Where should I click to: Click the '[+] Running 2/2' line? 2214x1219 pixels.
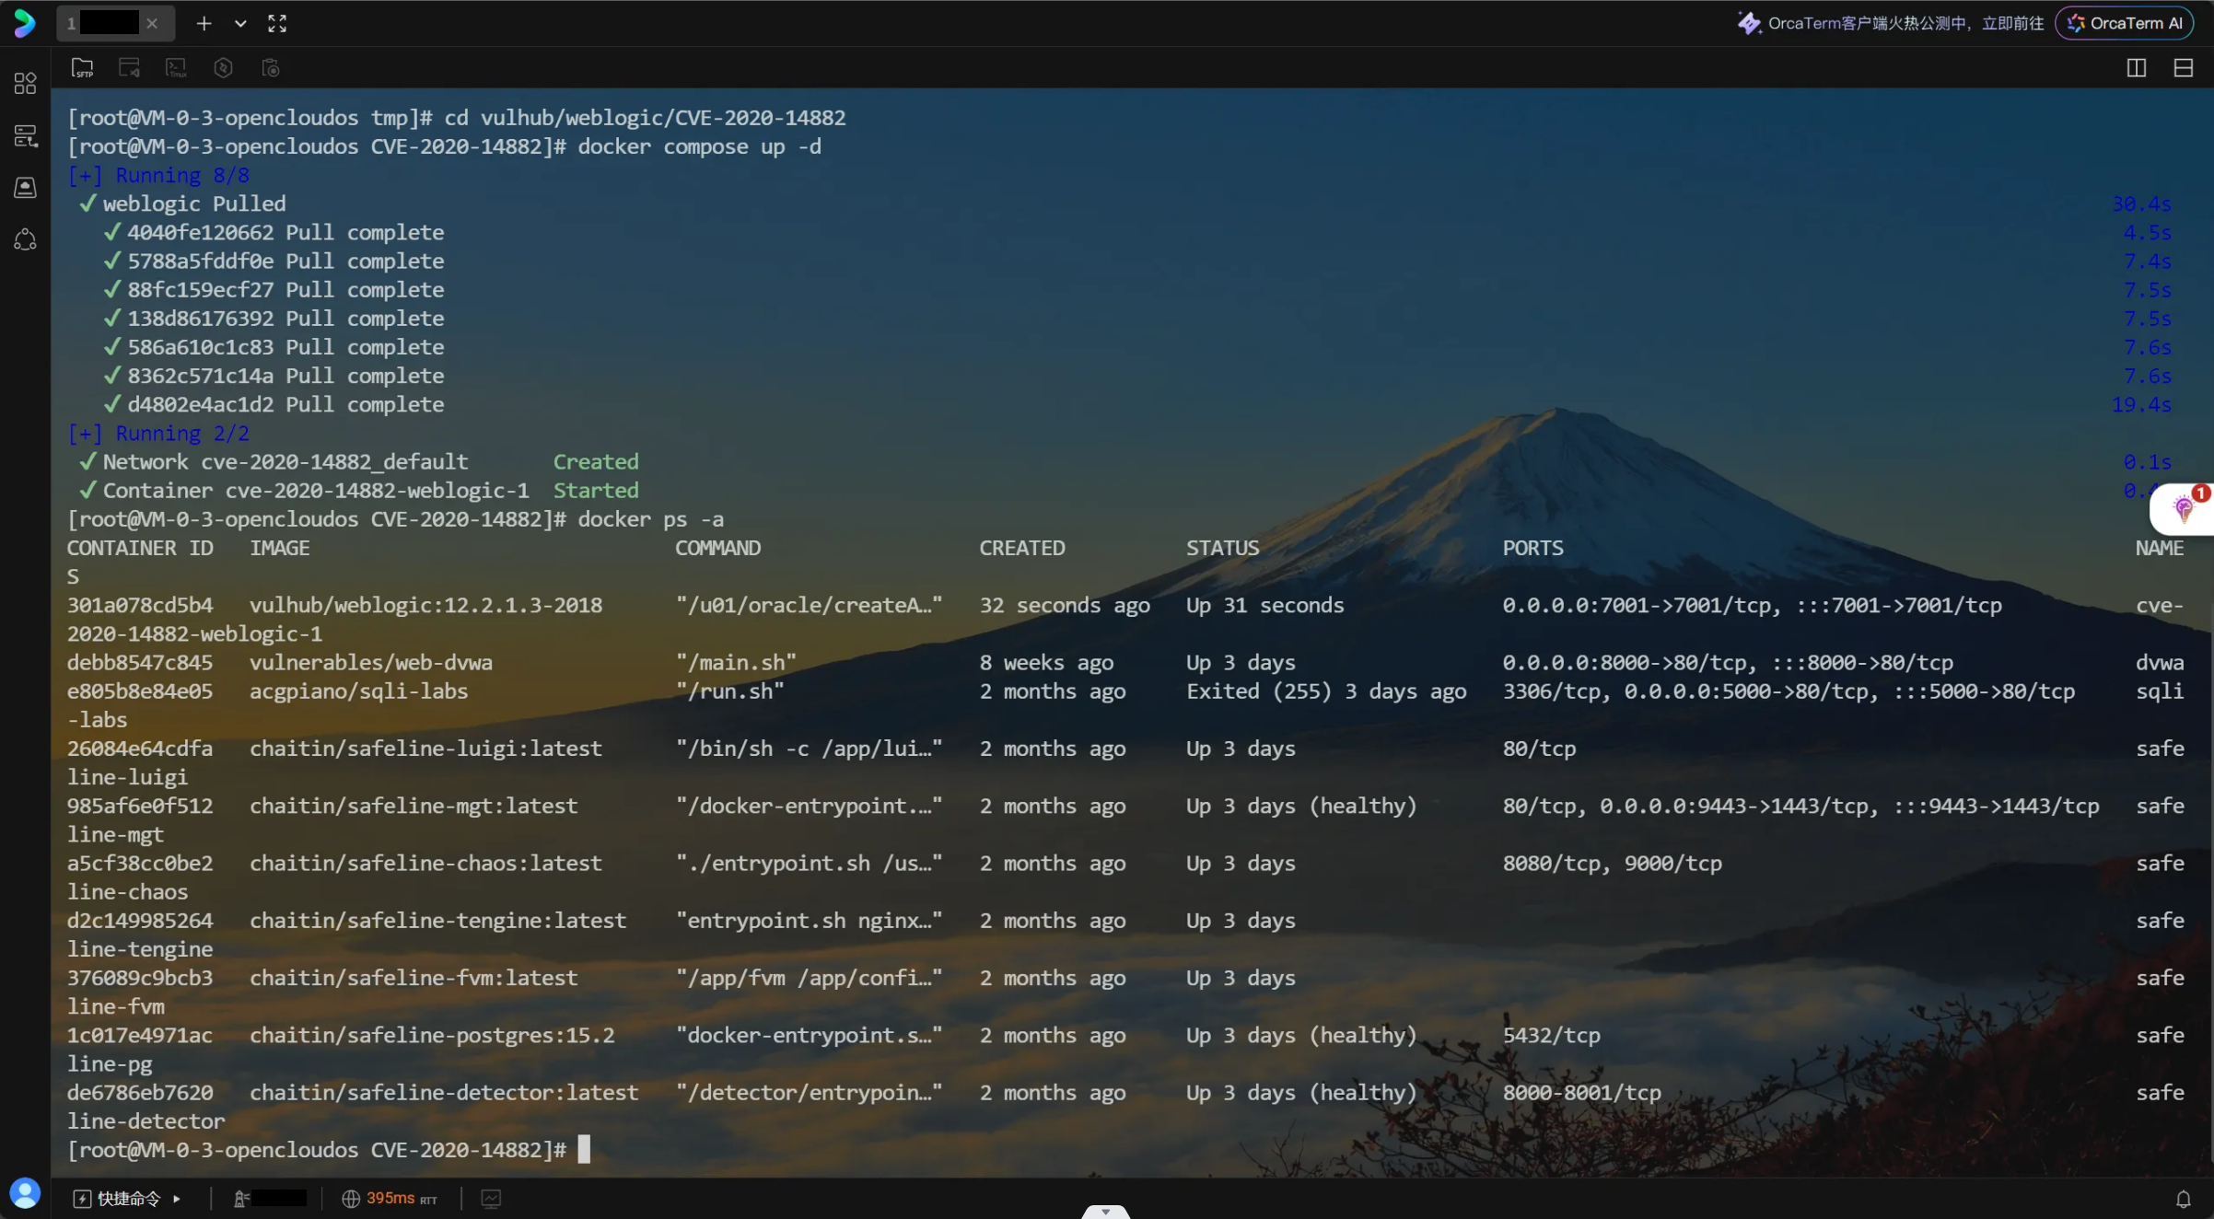[158, 433]
